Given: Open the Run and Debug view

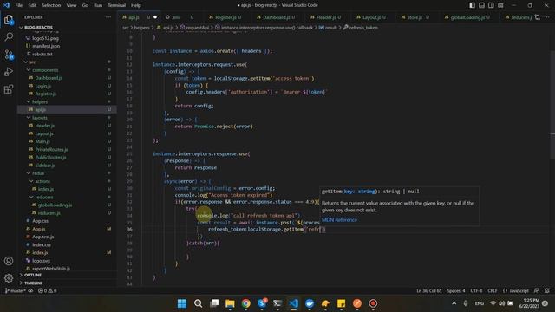Looking at the screenshot, I should click(9, 72).
